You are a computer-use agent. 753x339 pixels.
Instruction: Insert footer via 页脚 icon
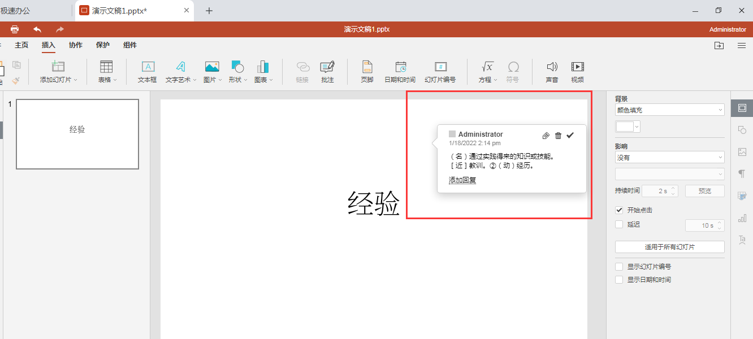click(367, 67)
